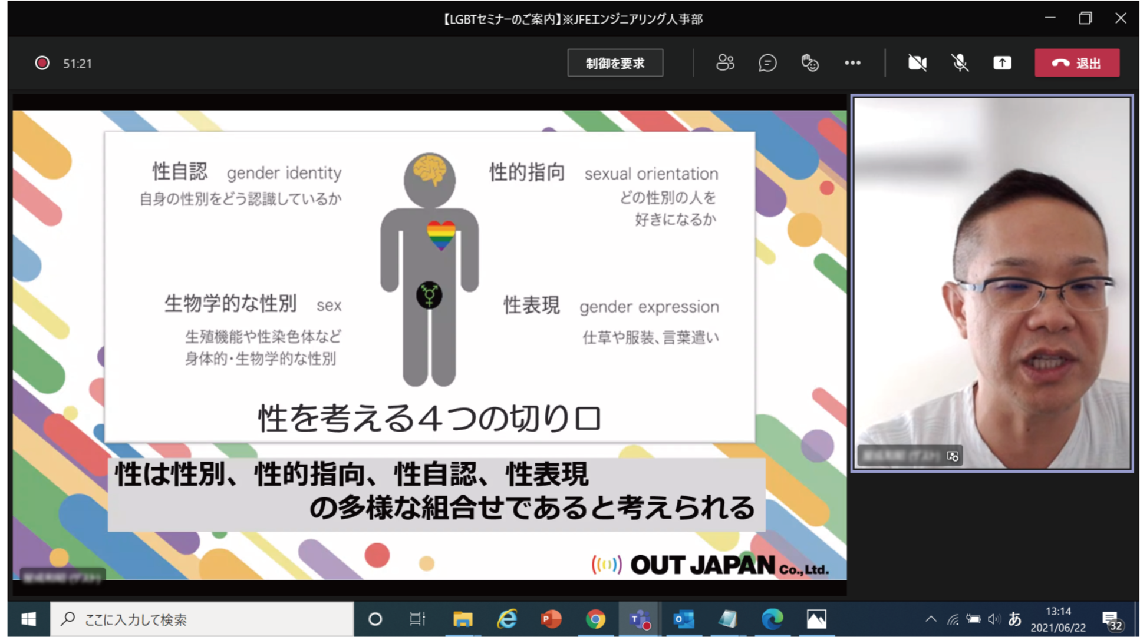Click the share content icon
This screenshot has width=1140, height=637.
coord(1002,63)
